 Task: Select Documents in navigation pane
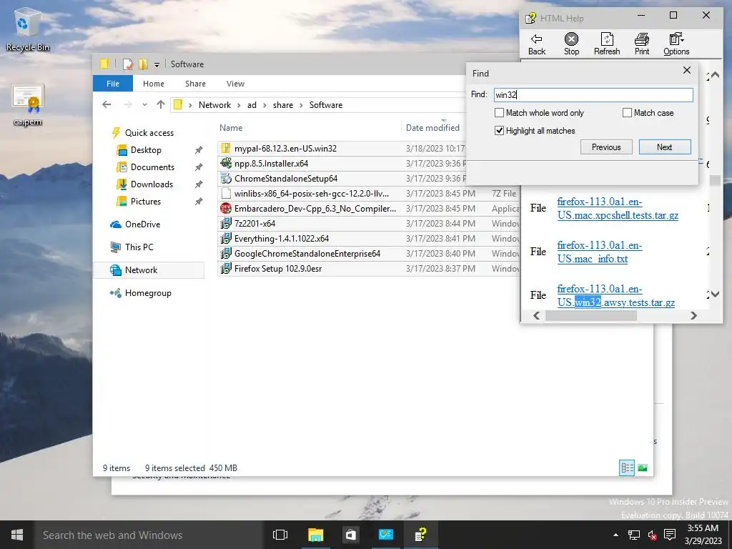pos(152,167)
